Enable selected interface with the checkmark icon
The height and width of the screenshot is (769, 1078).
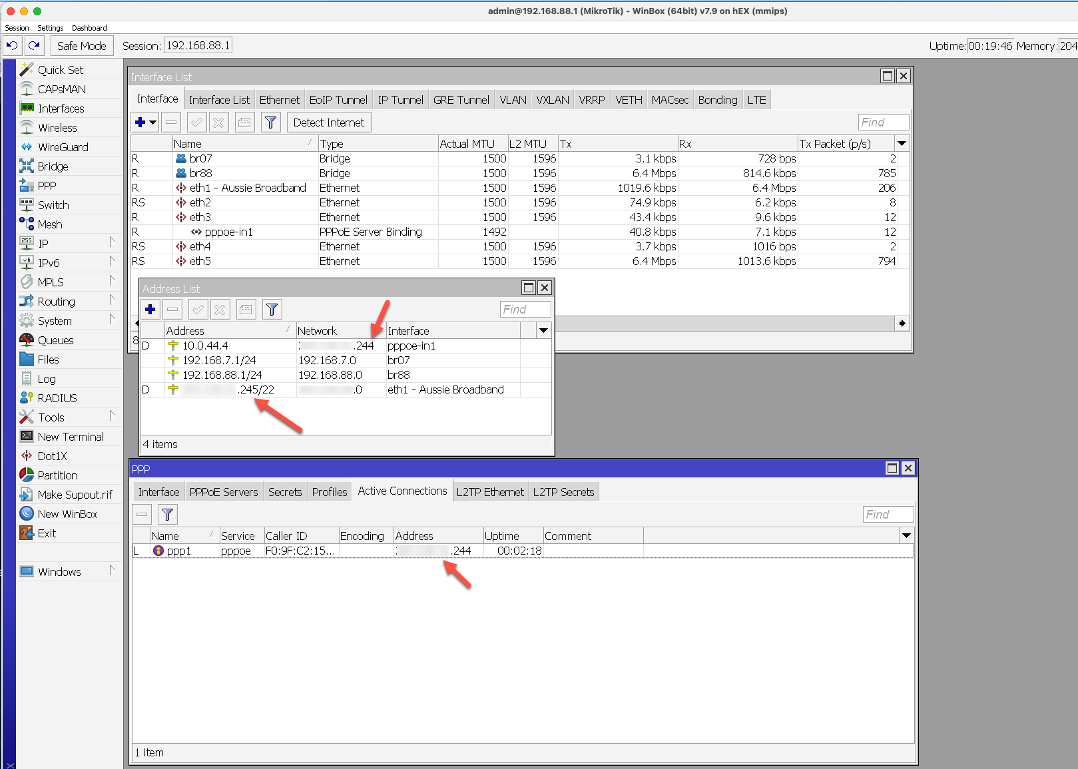[x=196, y=122]
